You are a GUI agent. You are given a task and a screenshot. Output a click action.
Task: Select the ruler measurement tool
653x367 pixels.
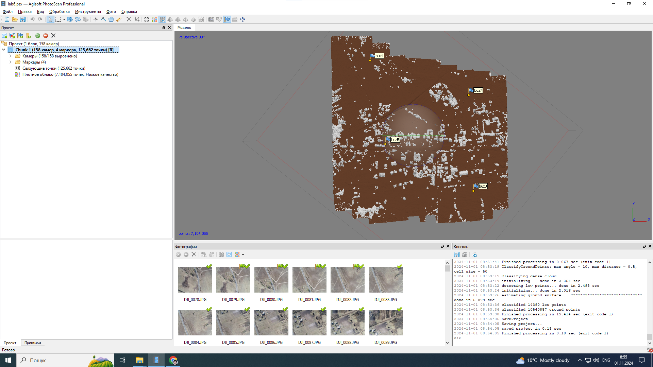119,19
